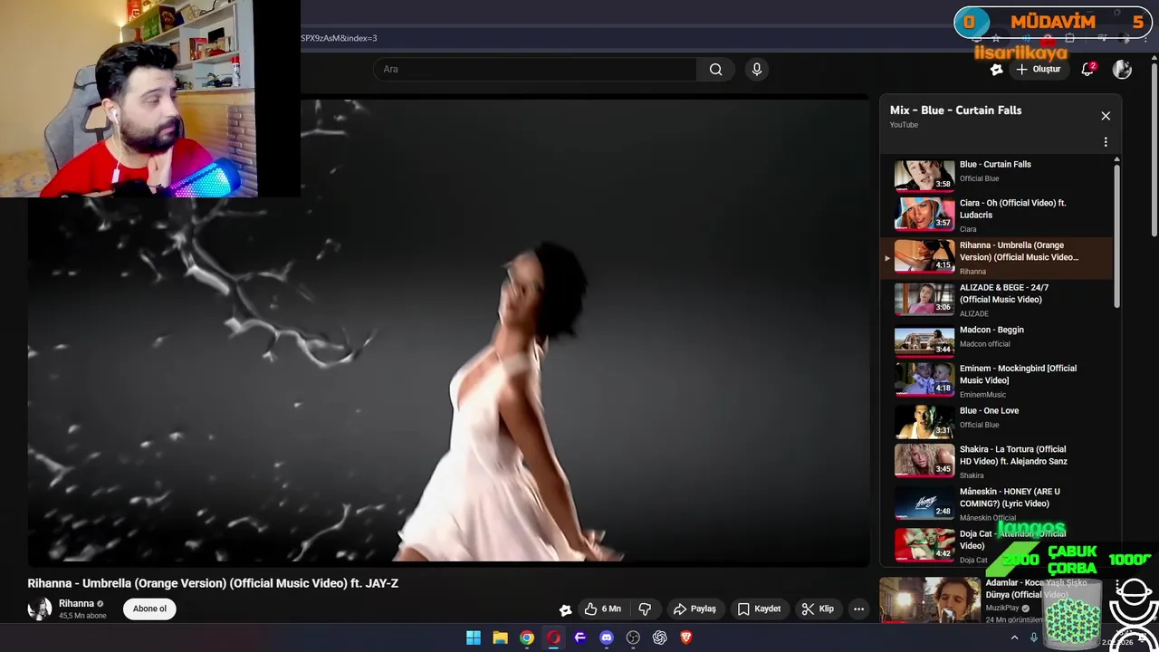The height and width of the screenshot is (652, 1159).
Task: Open Rihanna channel name link
Action: point(76,603)
